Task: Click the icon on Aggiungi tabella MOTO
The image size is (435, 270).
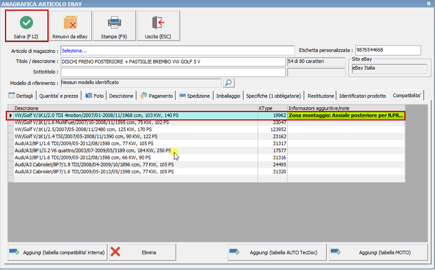Action: click(335, 252)
